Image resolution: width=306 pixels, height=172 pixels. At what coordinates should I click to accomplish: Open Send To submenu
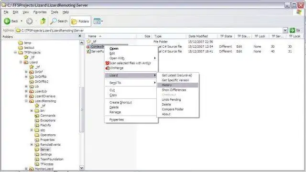(x=131, y=83)
